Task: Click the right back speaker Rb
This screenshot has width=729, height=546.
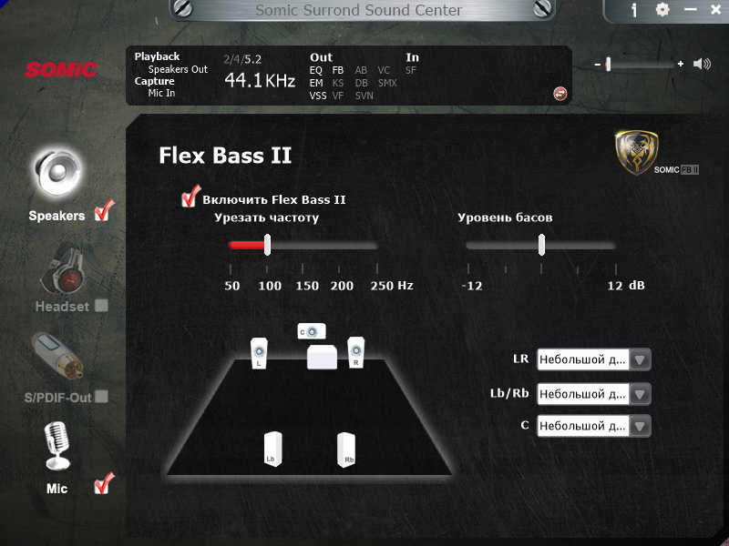Action: coord(346,449)
